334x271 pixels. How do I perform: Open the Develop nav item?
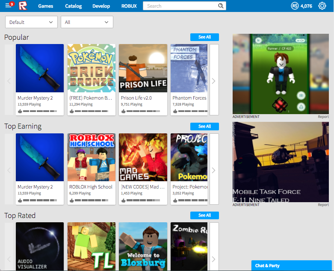(101, 6)
